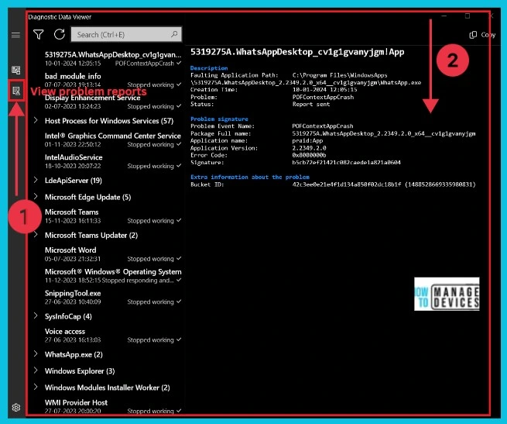507x424 pixels.
Task: Open the filter options funnel icon
Action: 39,34
